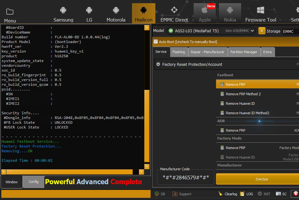Collapse Factory Reset Protection/Account section
This screenshot has height=200, width=299.
click(158, 64)
